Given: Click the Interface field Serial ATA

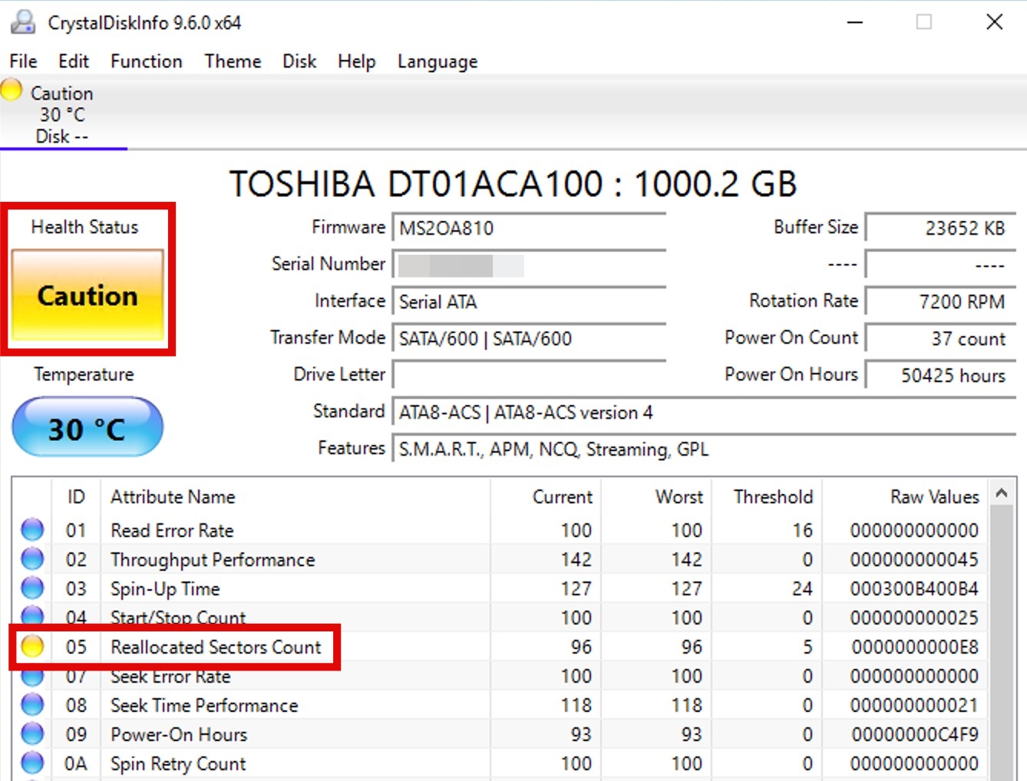Looking at the screenshot, I should pyautogui.click(x=529, y=302).
